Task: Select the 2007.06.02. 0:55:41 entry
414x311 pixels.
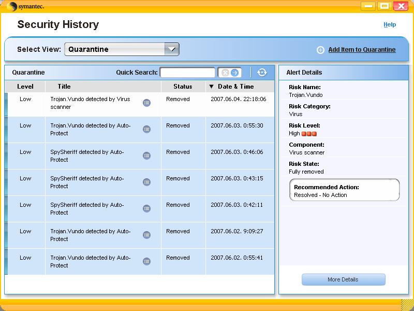Action: (140, 262)
